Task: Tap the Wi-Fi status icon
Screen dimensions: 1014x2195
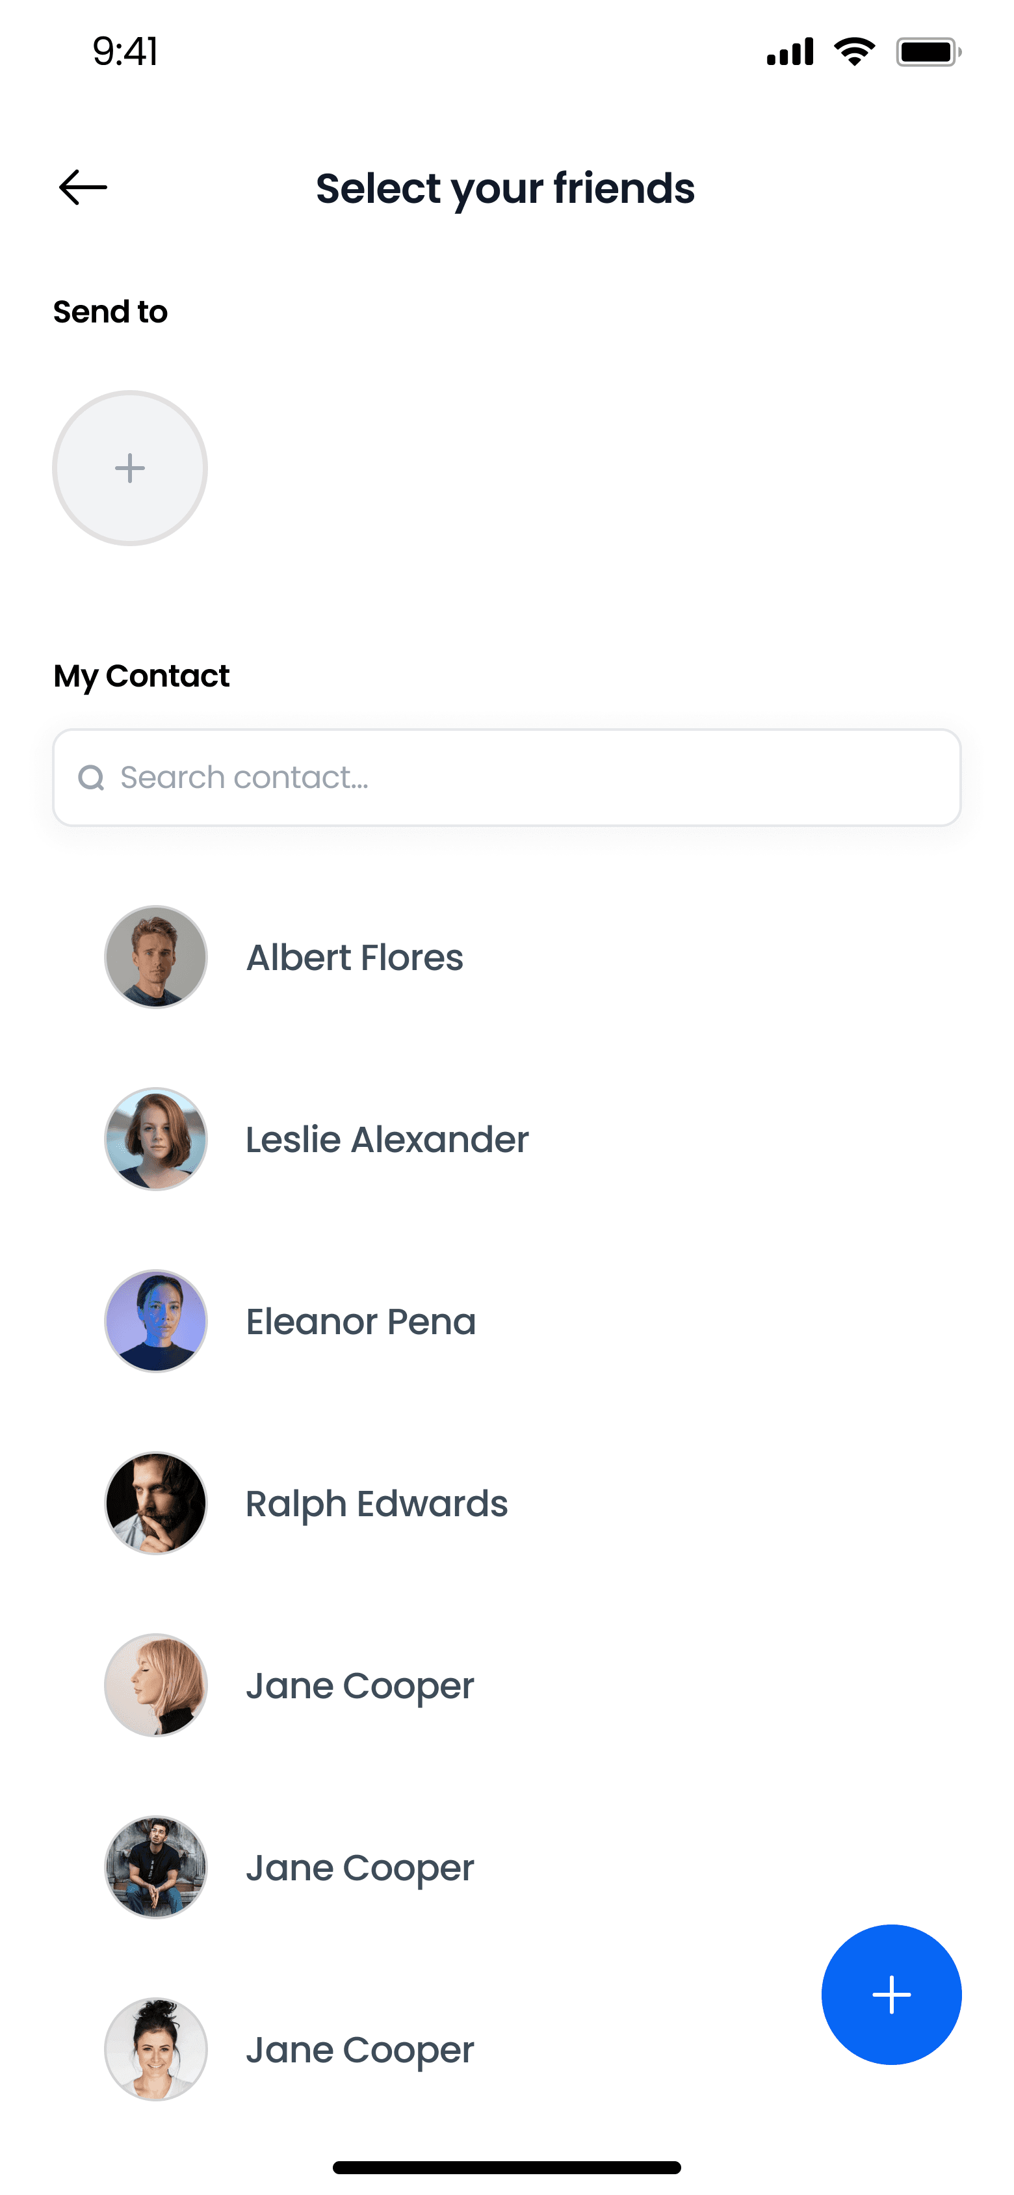Action: 854,52
